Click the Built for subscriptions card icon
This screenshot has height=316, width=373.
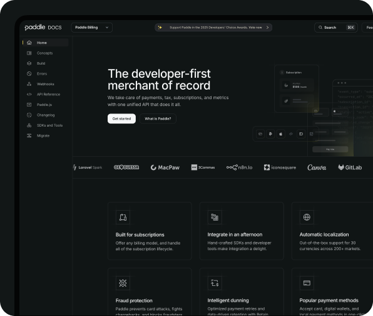123,217
